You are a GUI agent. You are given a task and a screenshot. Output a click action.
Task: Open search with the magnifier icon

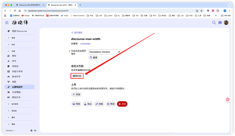click(214, 23)
